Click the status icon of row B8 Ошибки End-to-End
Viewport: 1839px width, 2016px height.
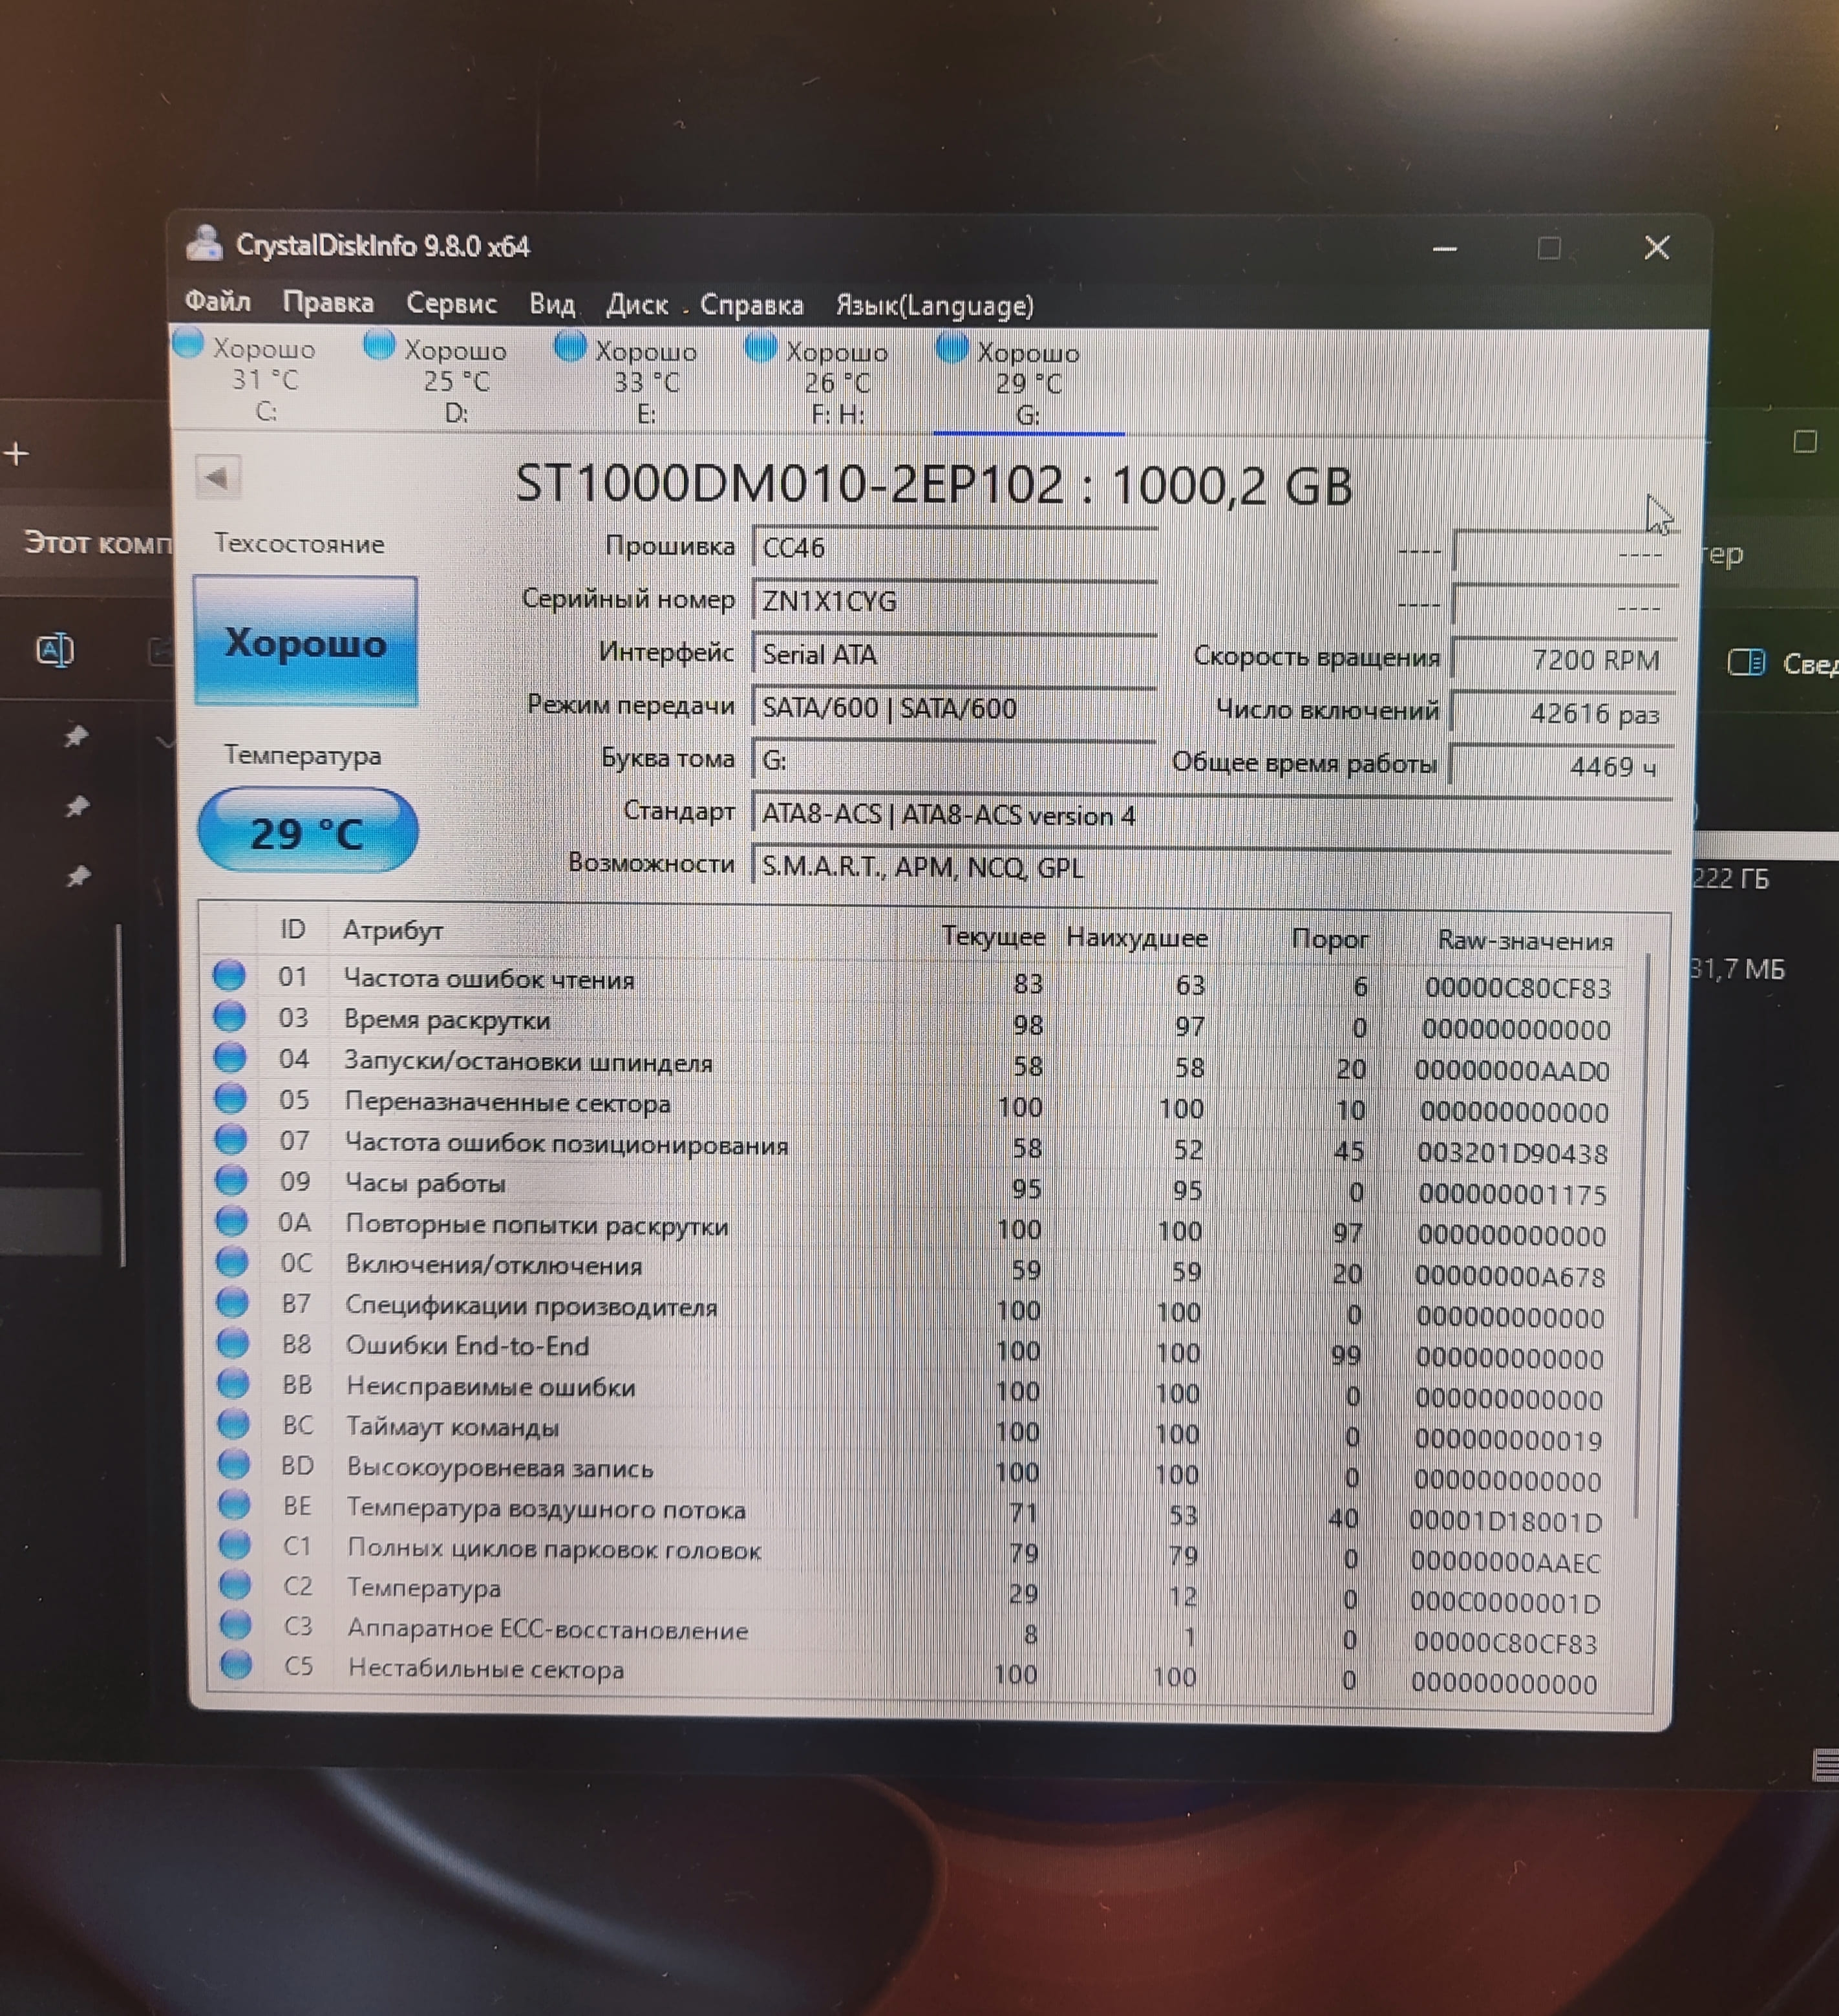pyautogui.click(x=233, y=1343)
